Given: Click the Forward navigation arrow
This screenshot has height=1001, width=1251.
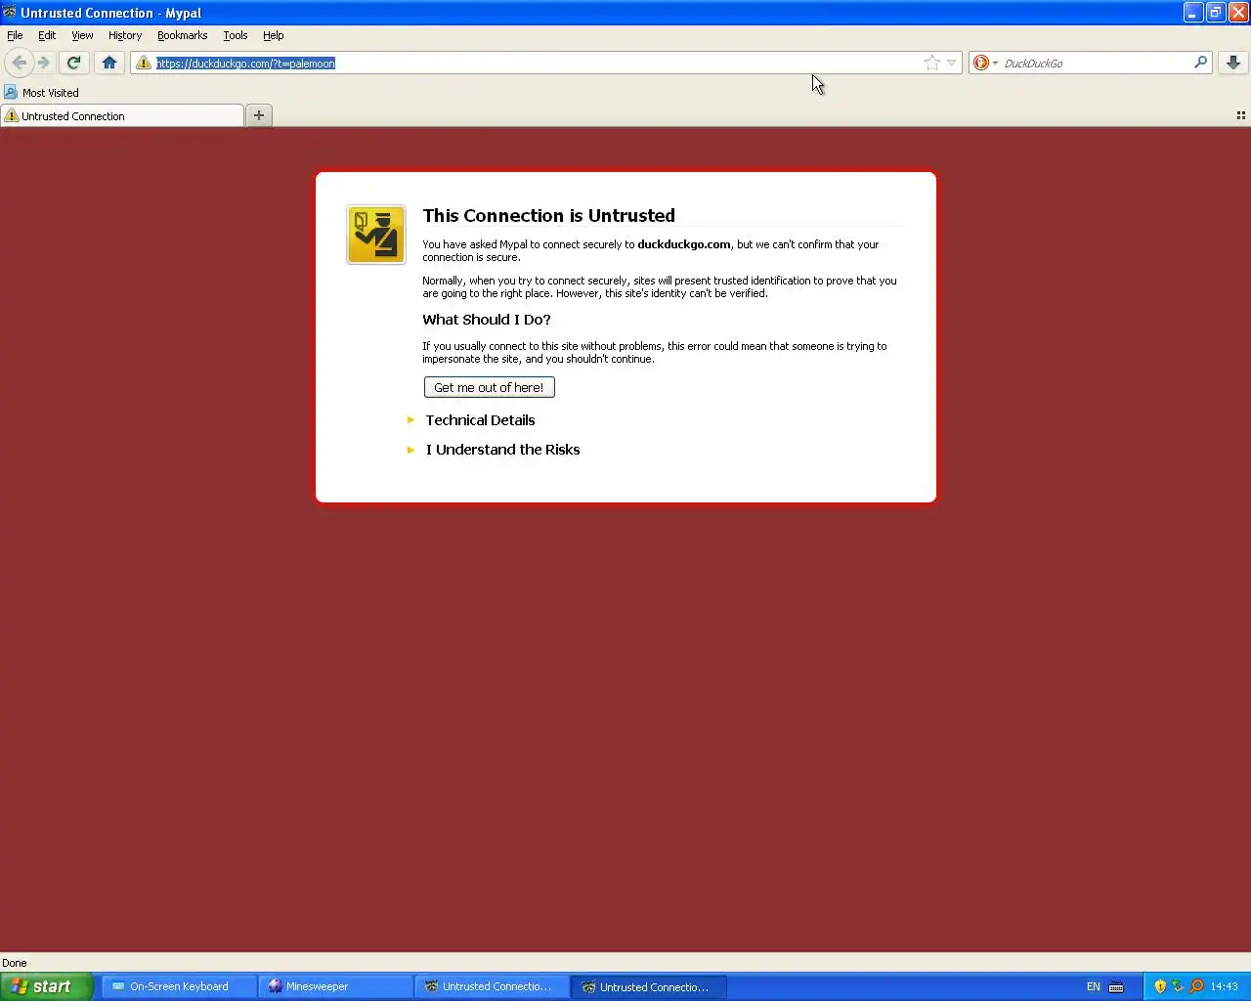Looking at the screenshot, I should click(x=44, y=63).
